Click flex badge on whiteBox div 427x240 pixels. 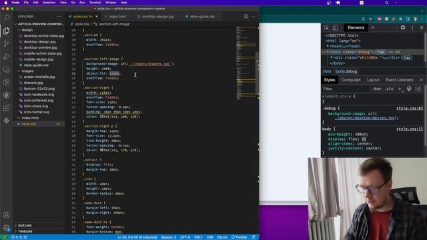pyautogui.click(x=407, y=57)
